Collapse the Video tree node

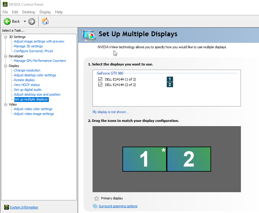[x=6, y=104]
